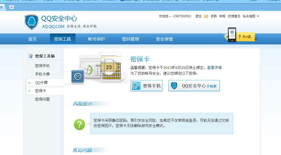The image size is (281, 155).
Task: Click the AQ.QQ.COM site title text
Action: [x=53, y=26]
